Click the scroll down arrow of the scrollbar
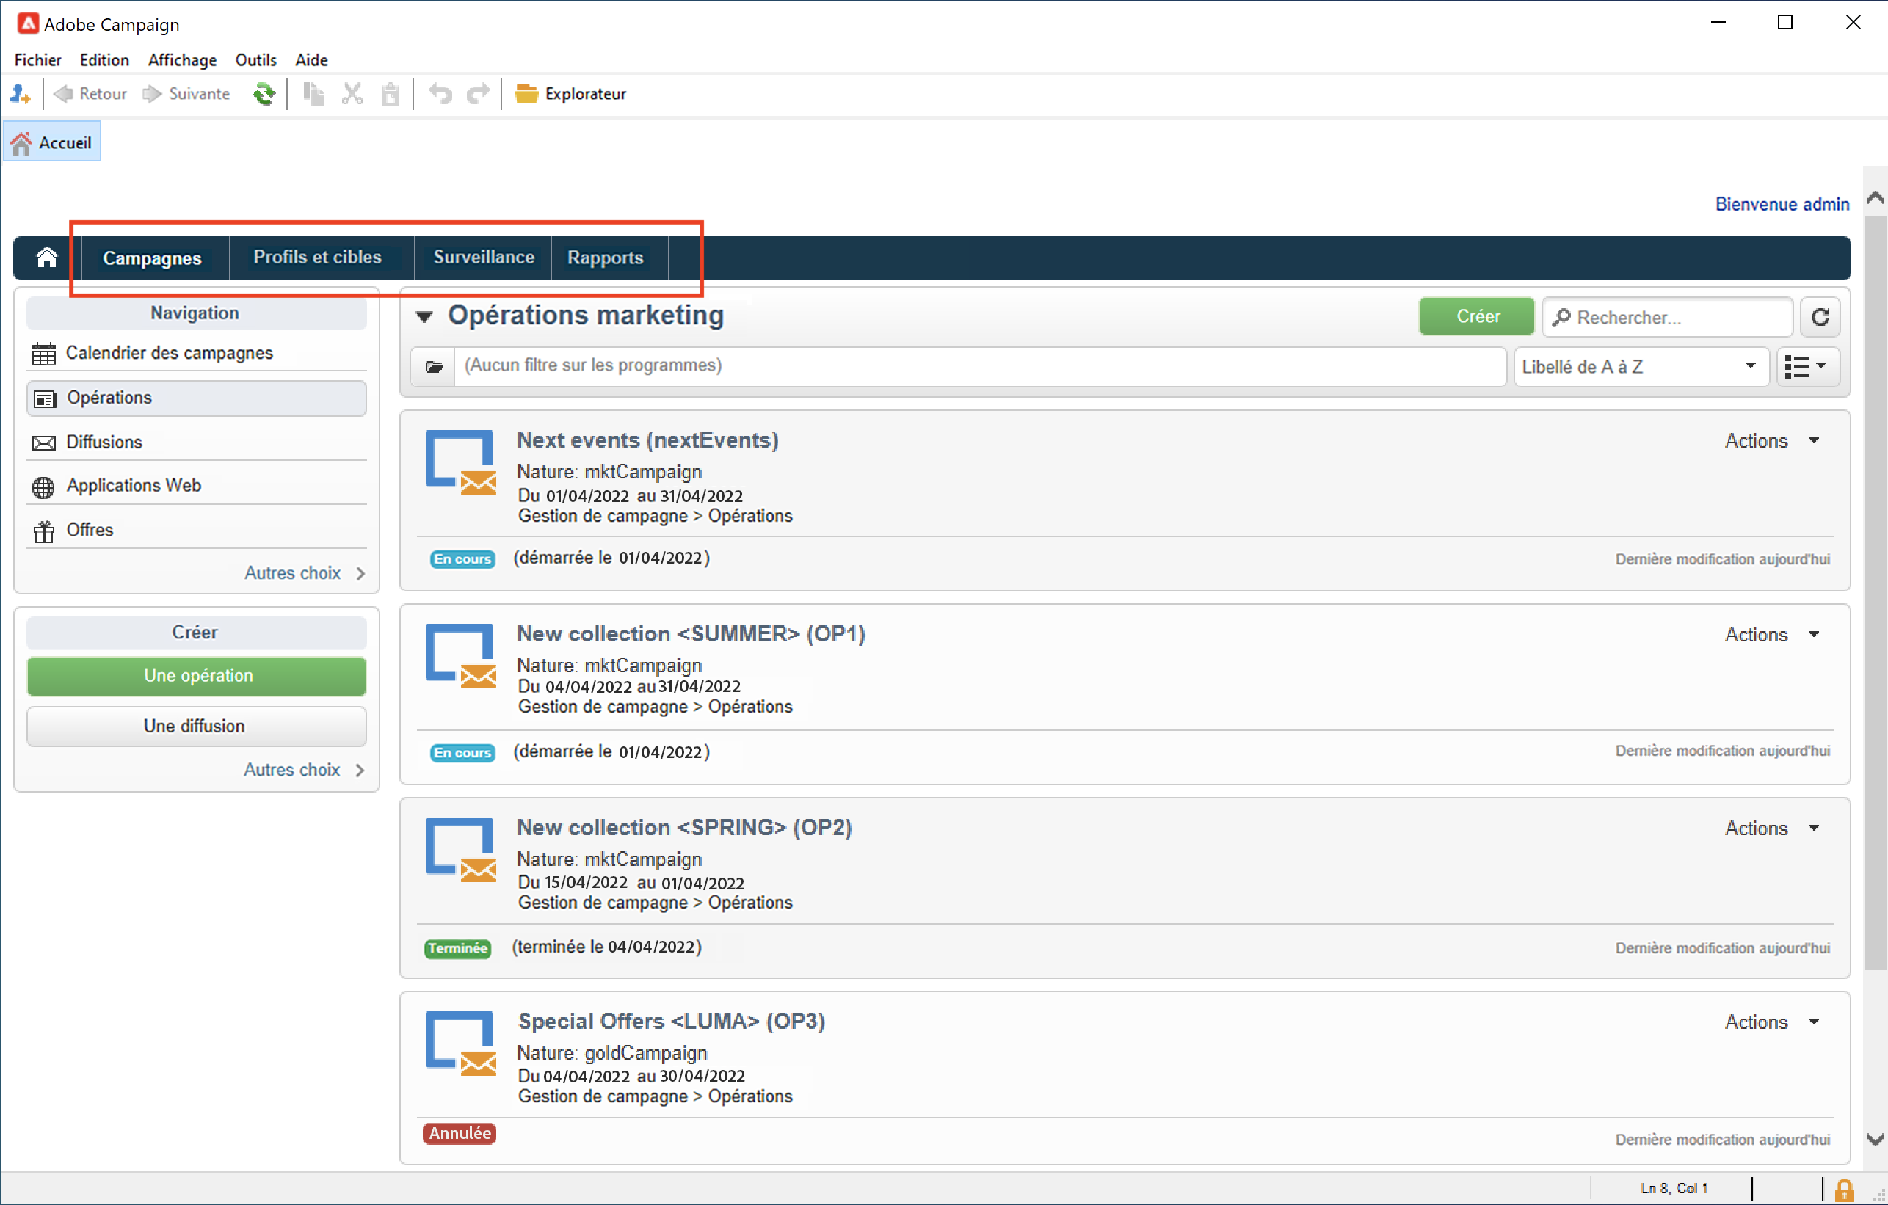This screenshot has height=1205, width=1888. point(1875,1139)
